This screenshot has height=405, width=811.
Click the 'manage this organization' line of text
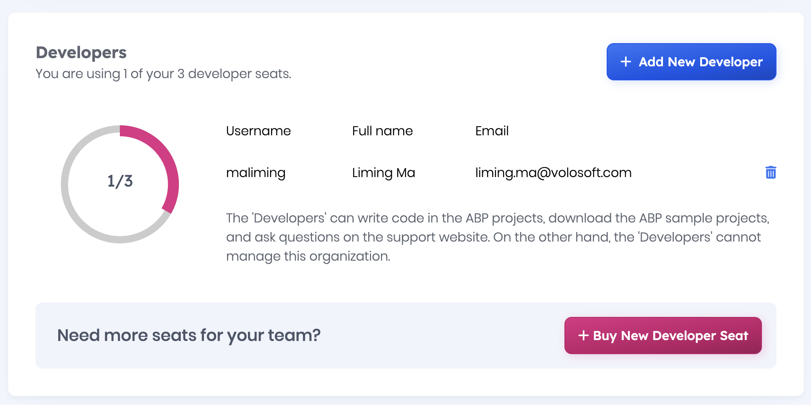[x=308, y=256]
